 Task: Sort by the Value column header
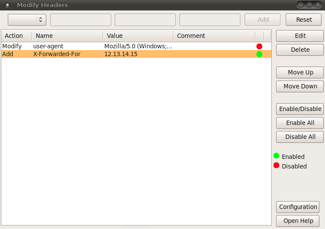(x=138, y=36)
